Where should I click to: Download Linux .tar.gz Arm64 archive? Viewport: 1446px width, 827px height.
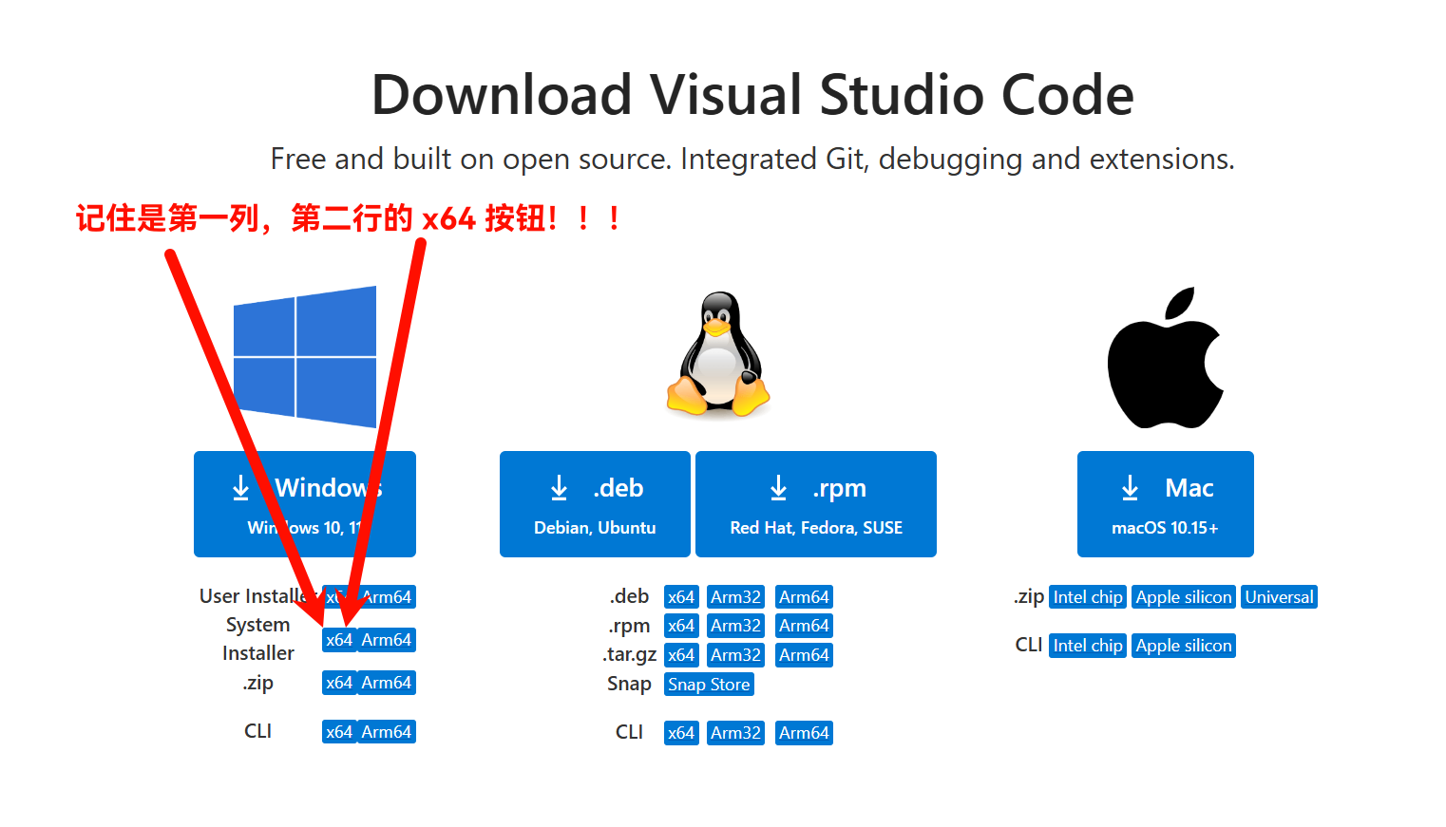click(804, 655)
